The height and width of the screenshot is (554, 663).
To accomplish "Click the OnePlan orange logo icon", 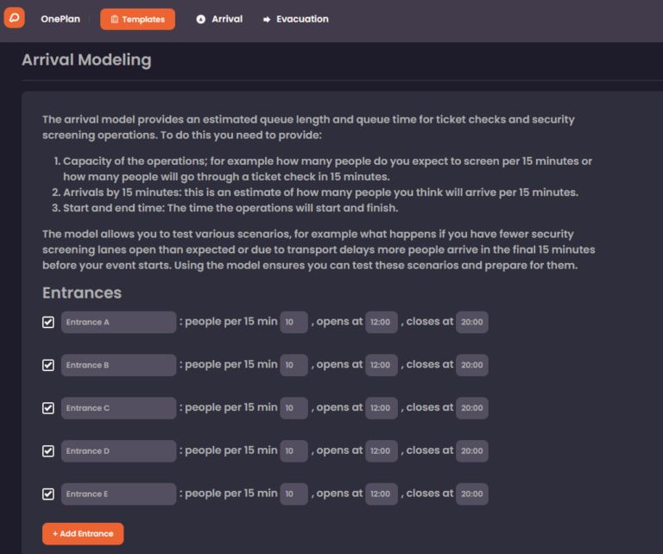I will [15, 18].
